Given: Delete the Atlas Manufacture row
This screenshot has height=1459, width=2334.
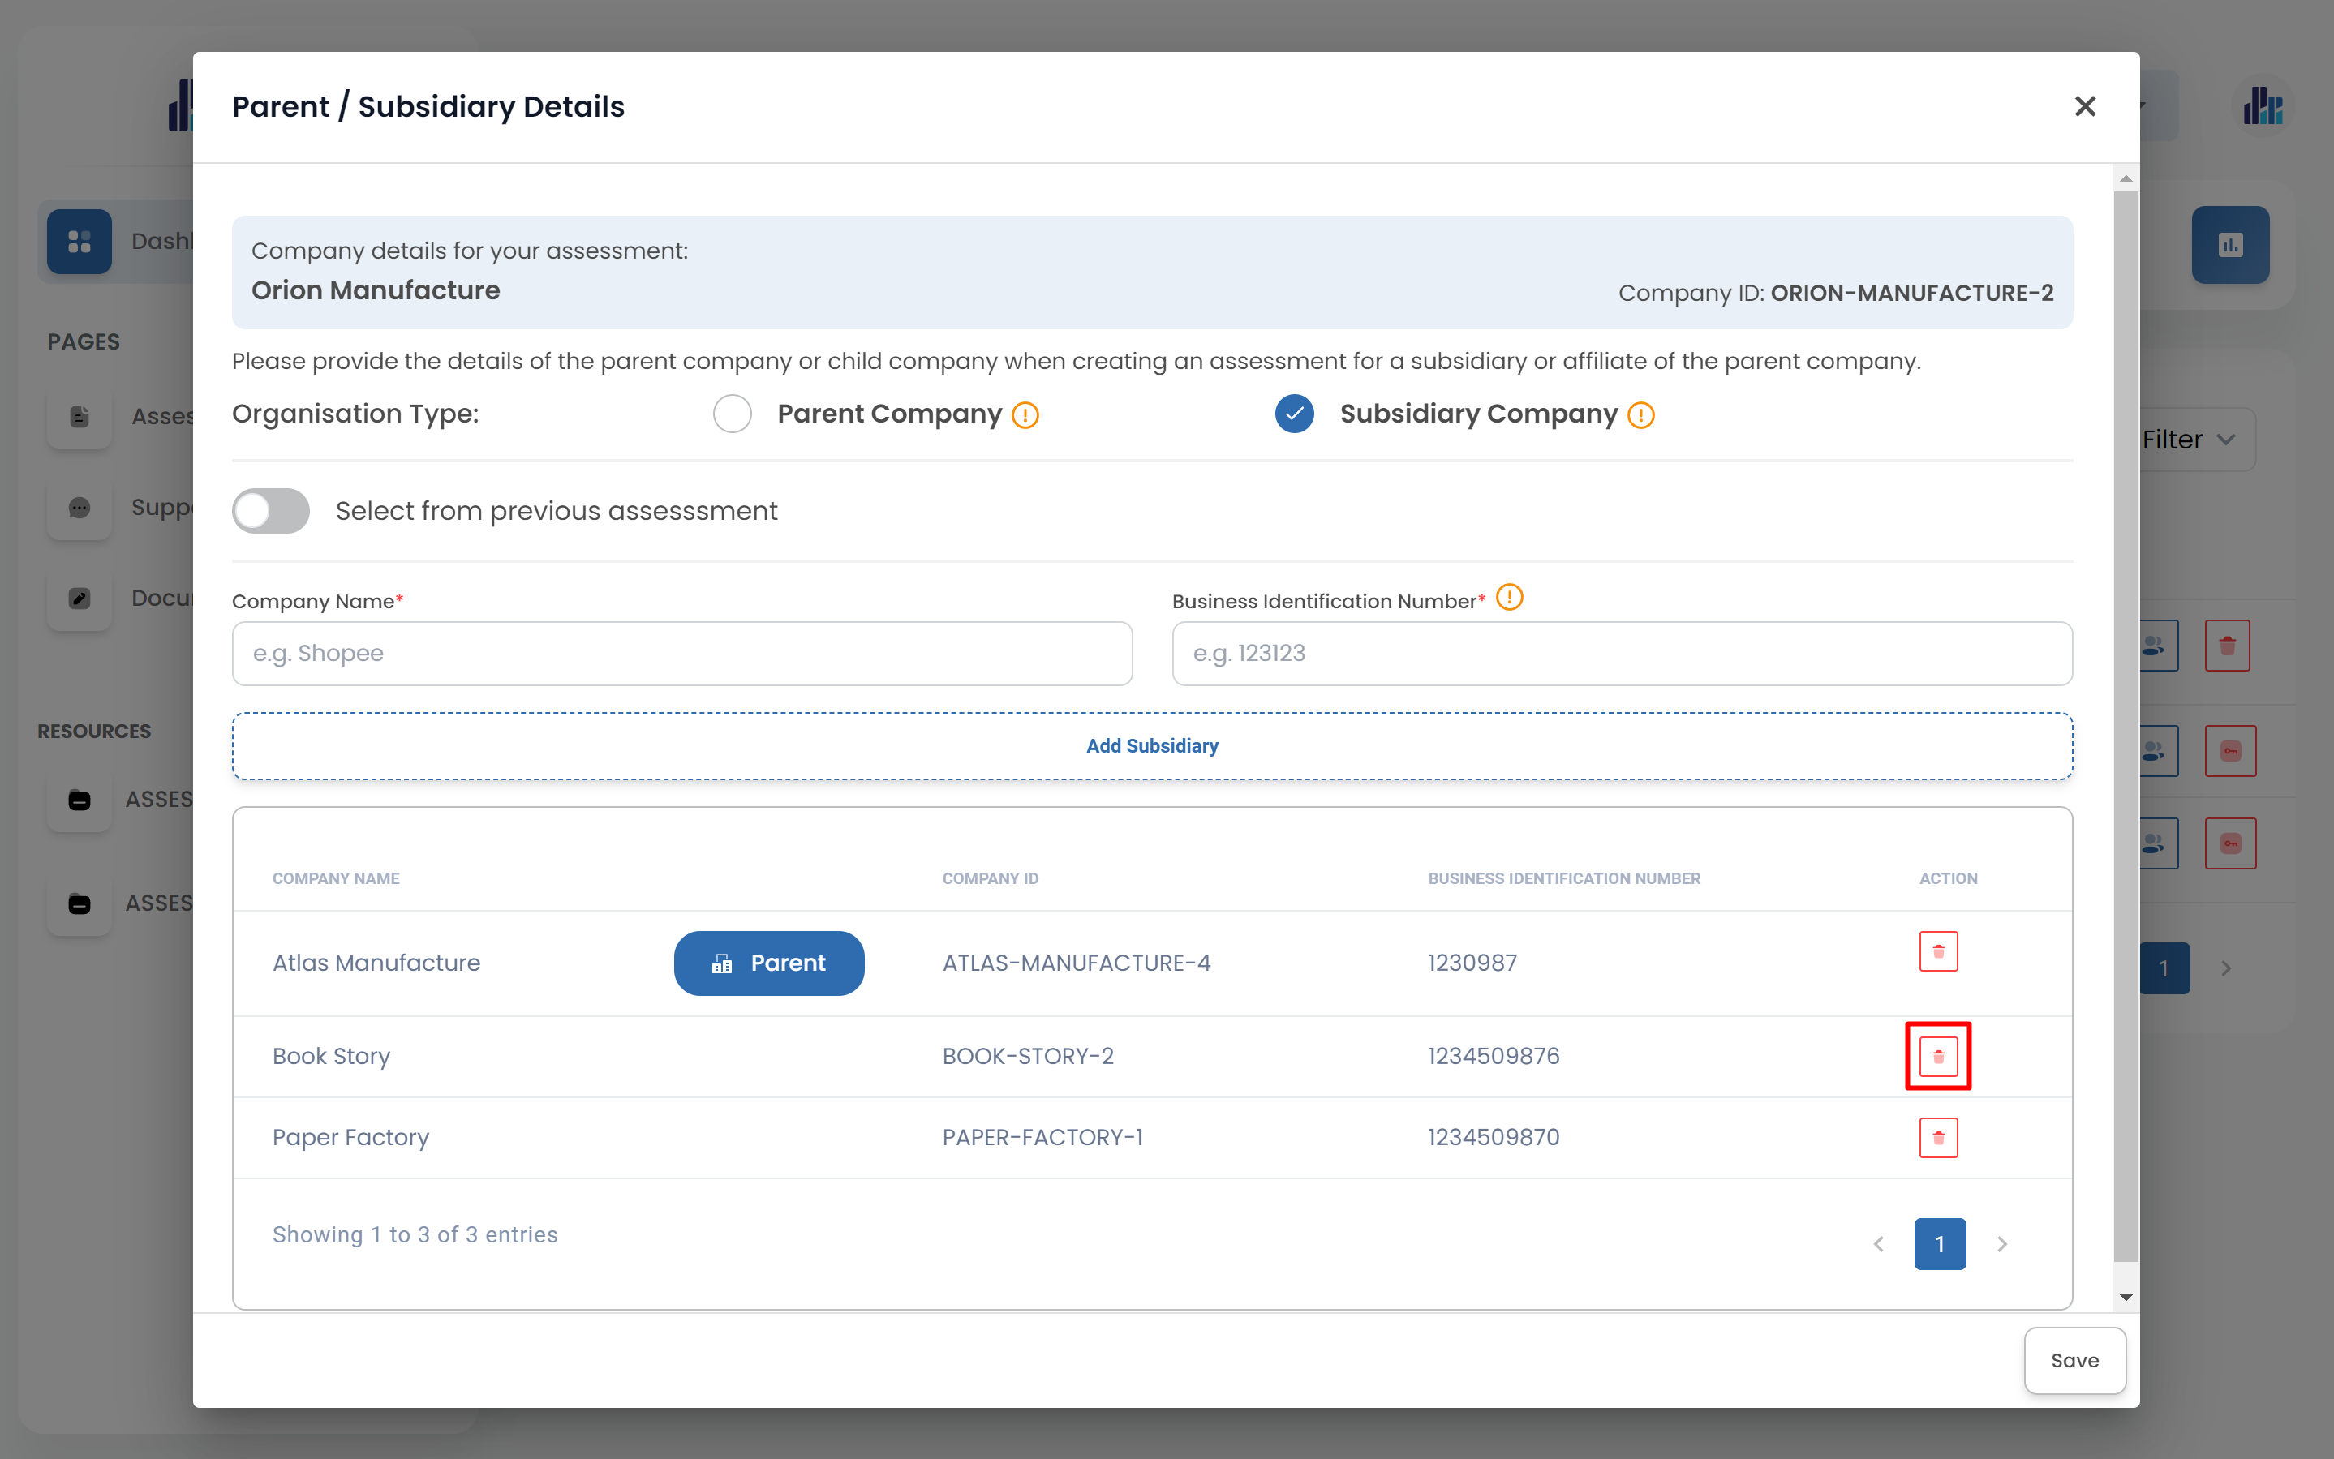Looking at the screenshot, I should coord(1937,951).
